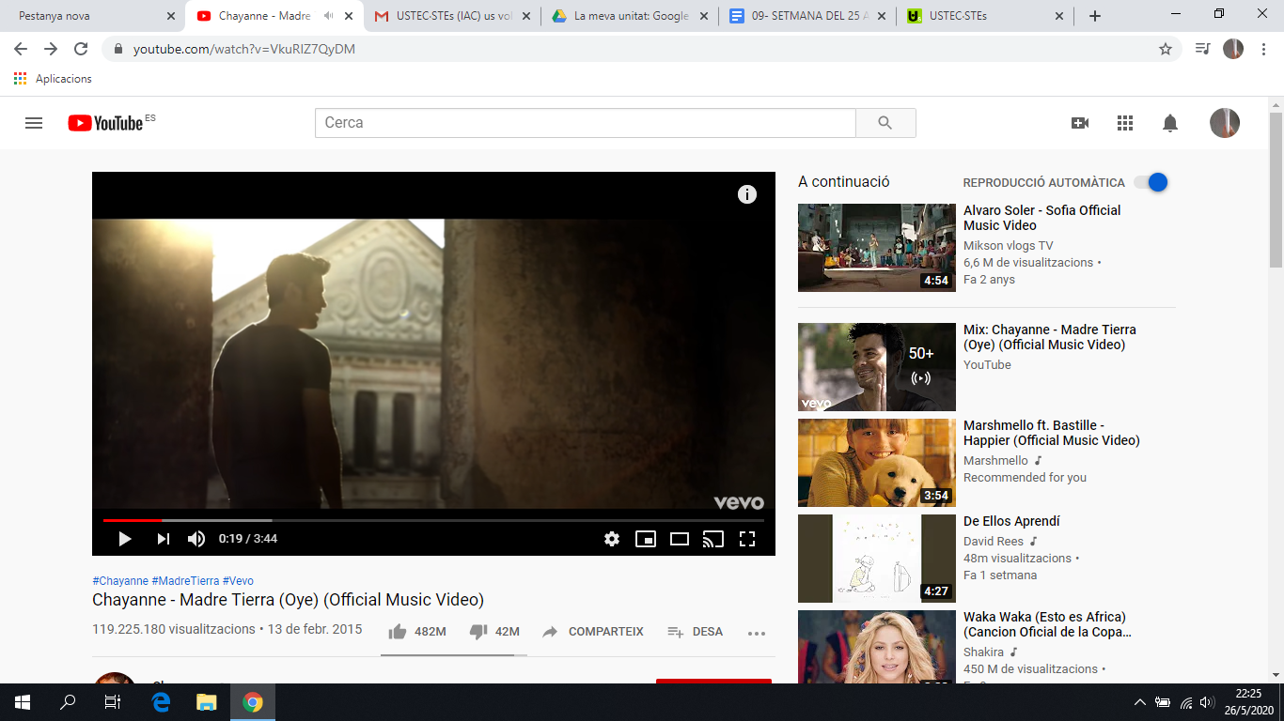Switch to theater mode
The height and width of the screenshot is (721, 1284).
click(x=680, y=539)
